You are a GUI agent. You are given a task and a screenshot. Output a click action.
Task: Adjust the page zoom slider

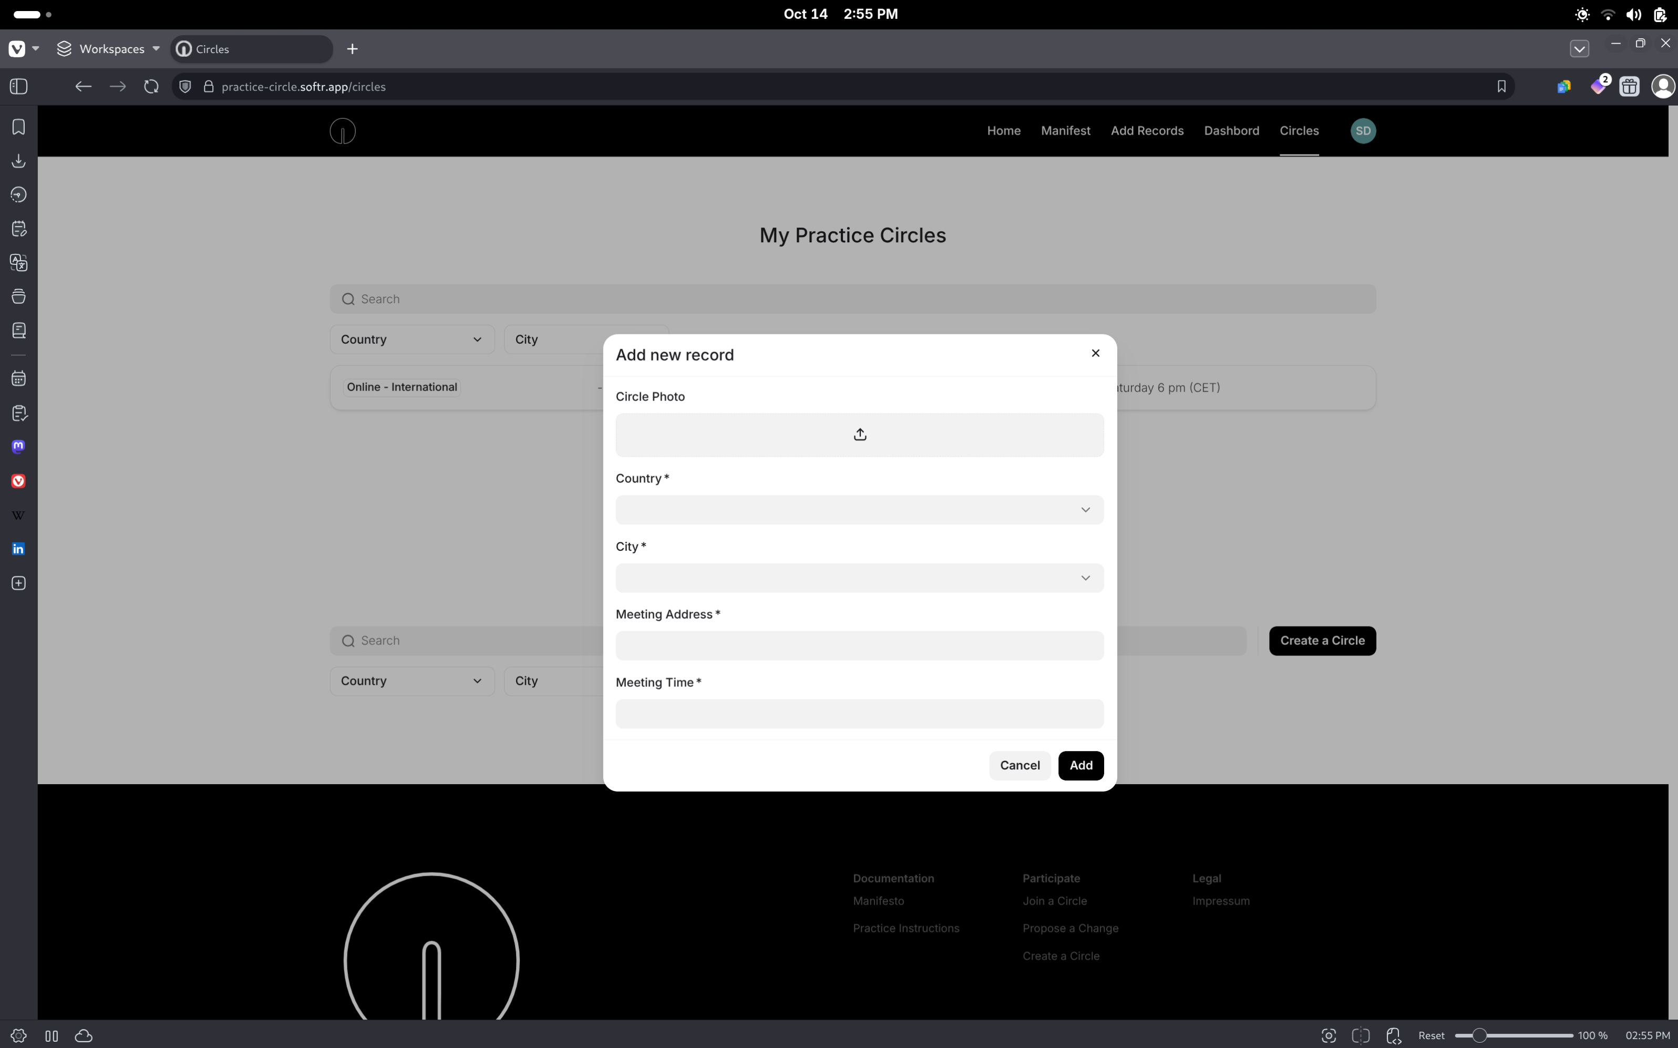(1478, 1035)
